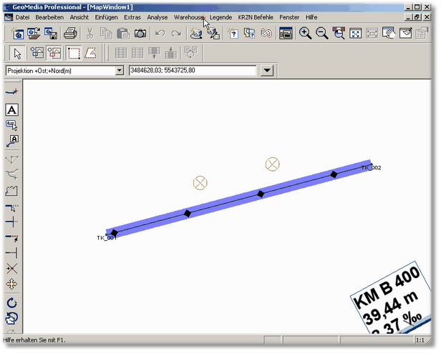Click the Delete X tool in left toolbar
The height and width of the screenshot is (353, 441).
[12, 269]
